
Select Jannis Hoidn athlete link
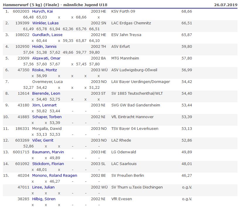pyautogui.click(x=44, y=47)
